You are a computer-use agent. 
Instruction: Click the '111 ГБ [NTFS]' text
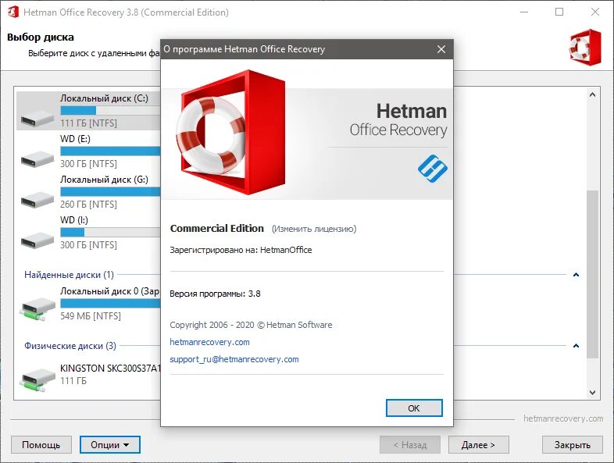tap(88, 123)
